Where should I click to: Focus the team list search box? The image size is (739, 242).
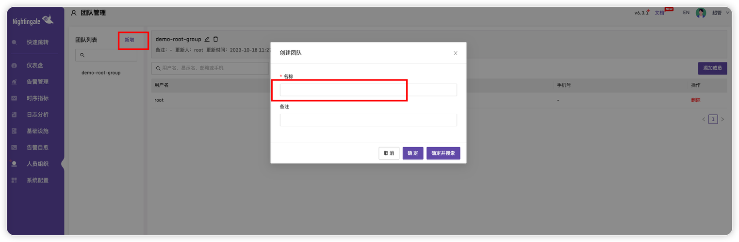(106, 55)
